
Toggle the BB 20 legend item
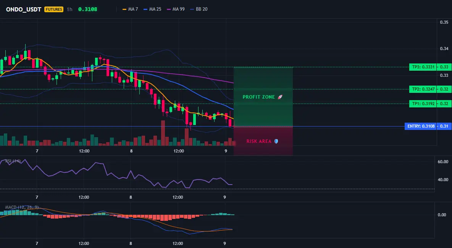click(199, 9)
